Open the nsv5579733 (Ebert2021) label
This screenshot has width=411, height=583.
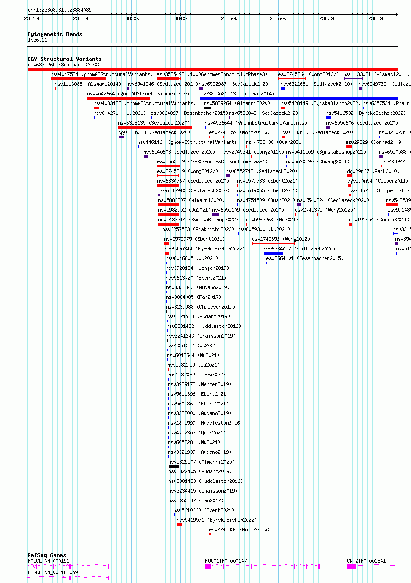pos(268,181)
